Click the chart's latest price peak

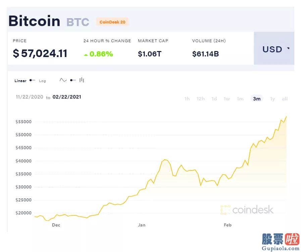click(287, 116)
